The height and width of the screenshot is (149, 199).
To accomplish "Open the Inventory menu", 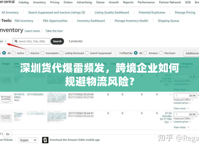I will 39,3.
